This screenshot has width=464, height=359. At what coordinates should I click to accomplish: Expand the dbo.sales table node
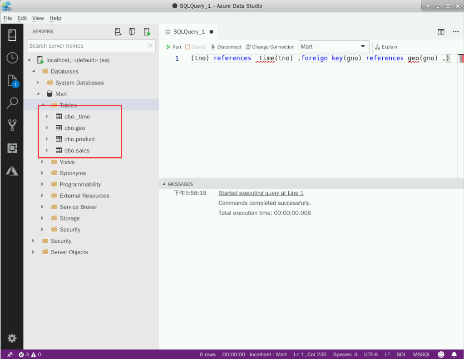(x=47, y=150)
